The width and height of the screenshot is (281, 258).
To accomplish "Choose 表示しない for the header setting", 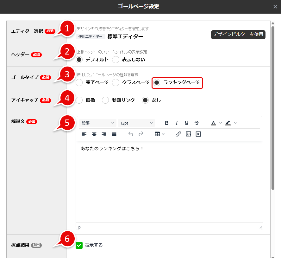I will pos(116,60).
